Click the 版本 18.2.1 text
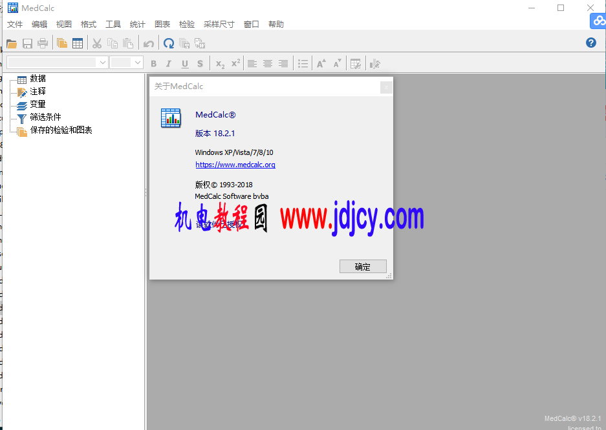 click(215, 134)
